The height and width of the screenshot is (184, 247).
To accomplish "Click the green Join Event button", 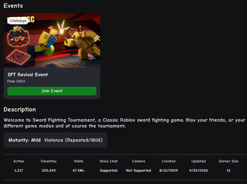I will (52, 91).
